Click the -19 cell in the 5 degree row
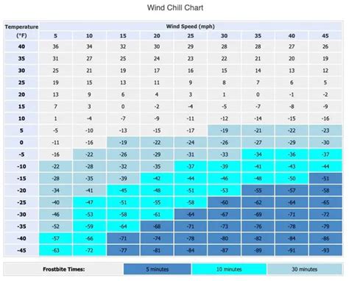 (224, 130)
